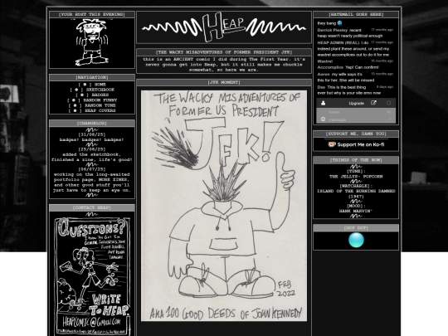Image resolution: width=448 pixels, height=336 pixels.
Task: Open HEAP COVERS link
Action: tap(100, 110)
